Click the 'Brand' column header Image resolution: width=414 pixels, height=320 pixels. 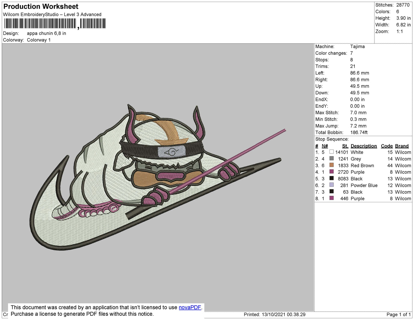pyautogui.click(x=402, y=146)
